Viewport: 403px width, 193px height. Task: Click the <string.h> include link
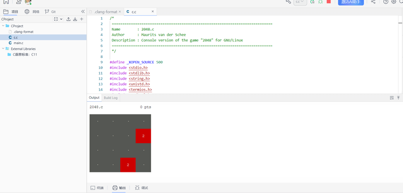[x=140, y=79]
